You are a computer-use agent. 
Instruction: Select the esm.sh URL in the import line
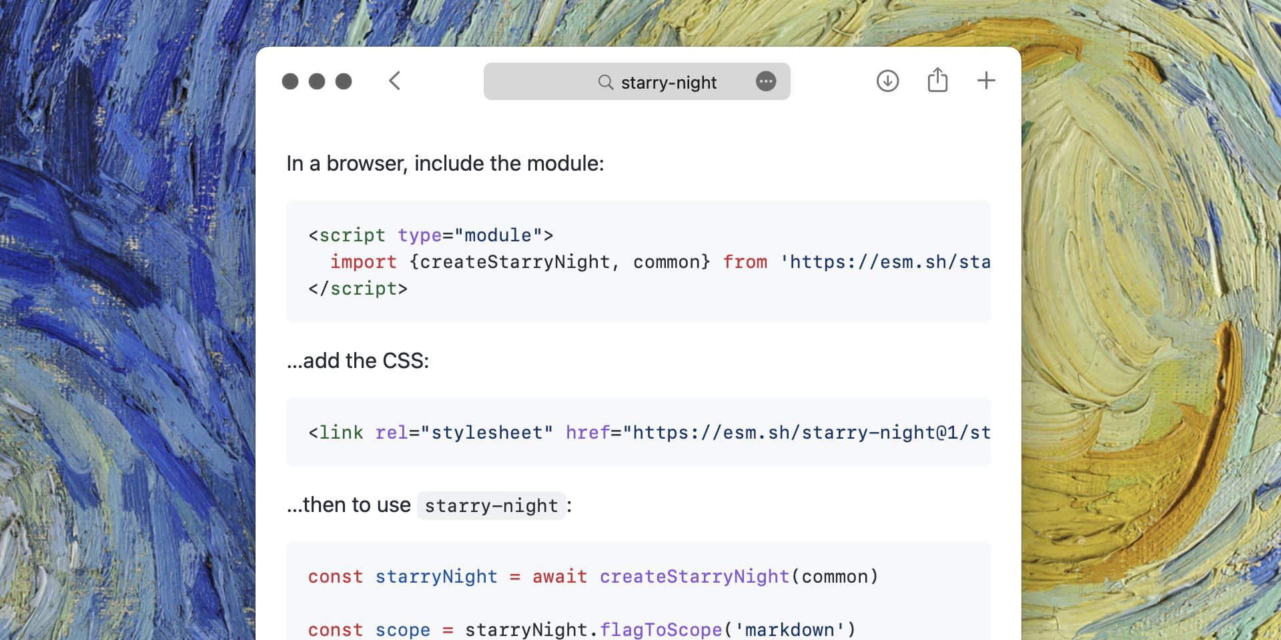[x=885, y=262]
